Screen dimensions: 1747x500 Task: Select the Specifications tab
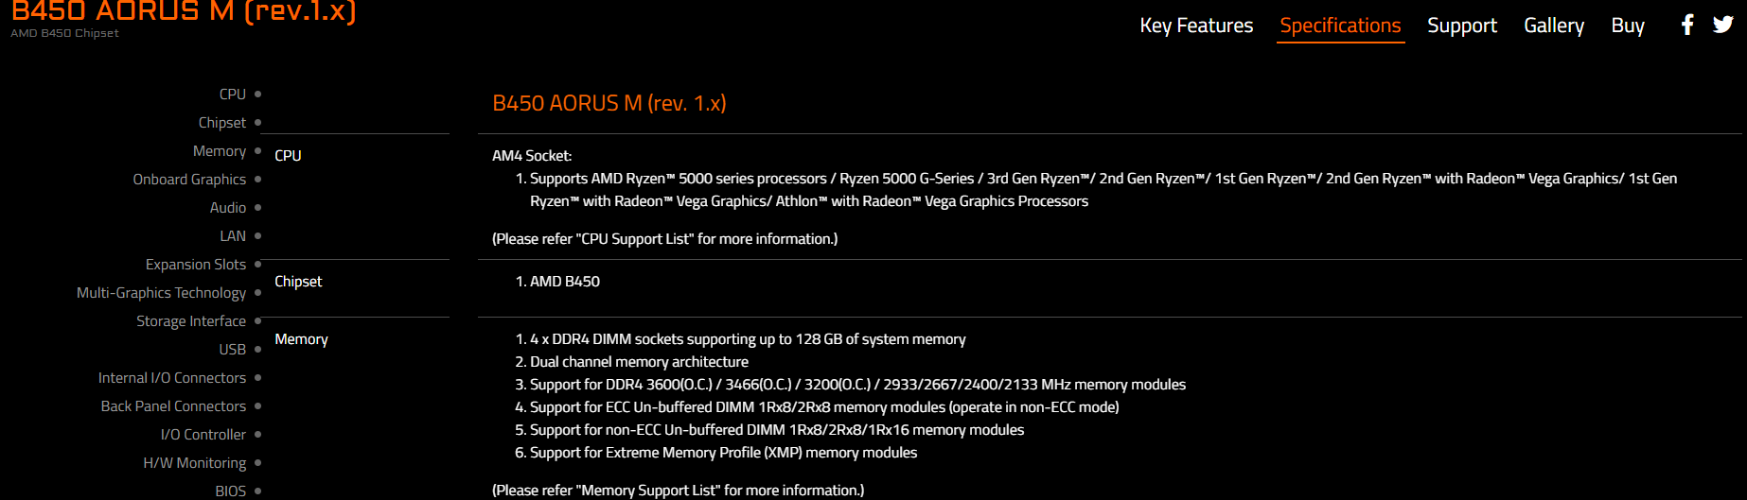tap(1340, 26)
